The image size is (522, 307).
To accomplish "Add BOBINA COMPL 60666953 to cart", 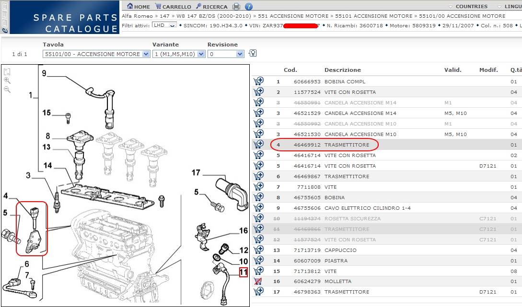I will coord(258,81).
